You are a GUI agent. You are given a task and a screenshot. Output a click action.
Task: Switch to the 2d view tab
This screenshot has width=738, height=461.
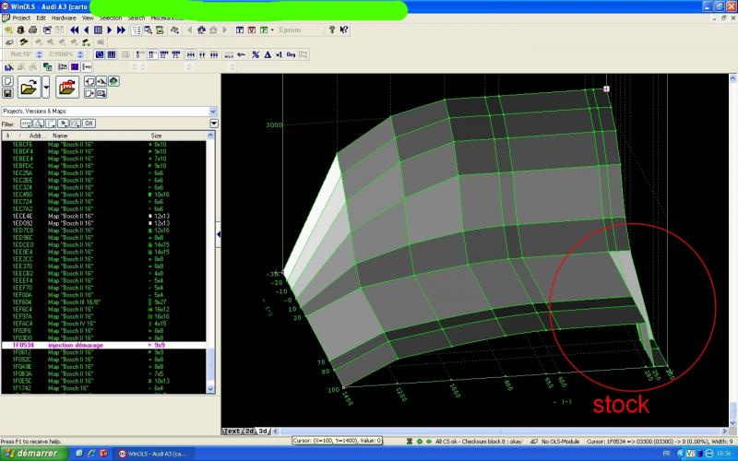249,431
